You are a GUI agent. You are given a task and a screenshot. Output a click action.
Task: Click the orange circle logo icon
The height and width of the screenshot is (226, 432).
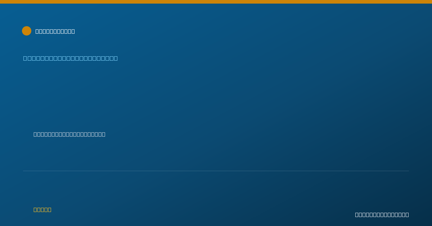[x=27, y=31]
